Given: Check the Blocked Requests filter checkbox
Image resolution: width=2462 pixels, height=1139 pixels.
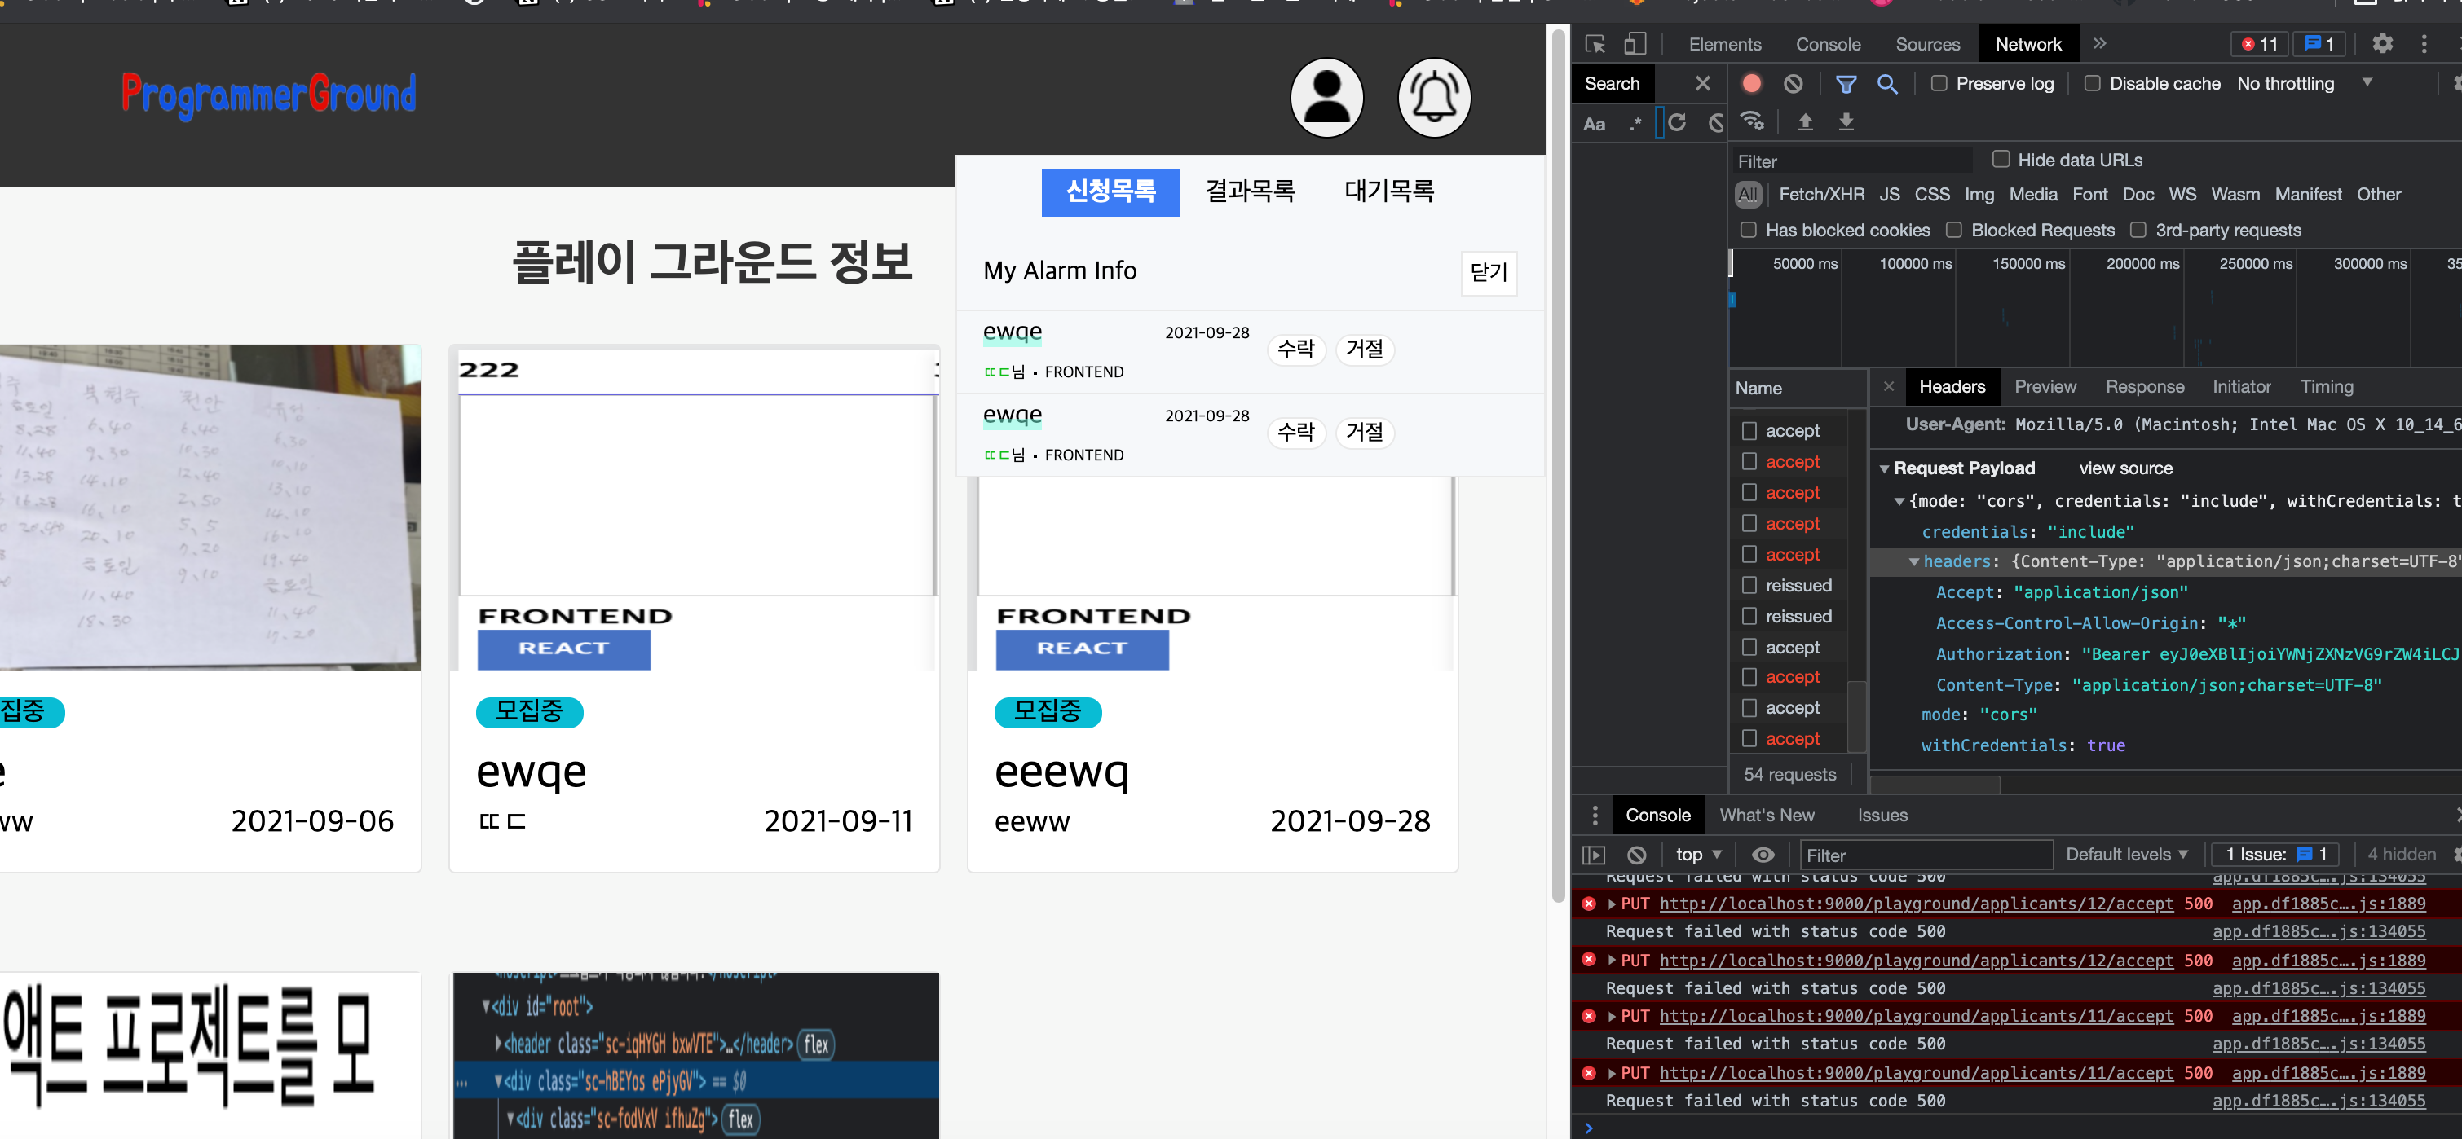Looking at the screenshot, I should [x=1953, y=229].
